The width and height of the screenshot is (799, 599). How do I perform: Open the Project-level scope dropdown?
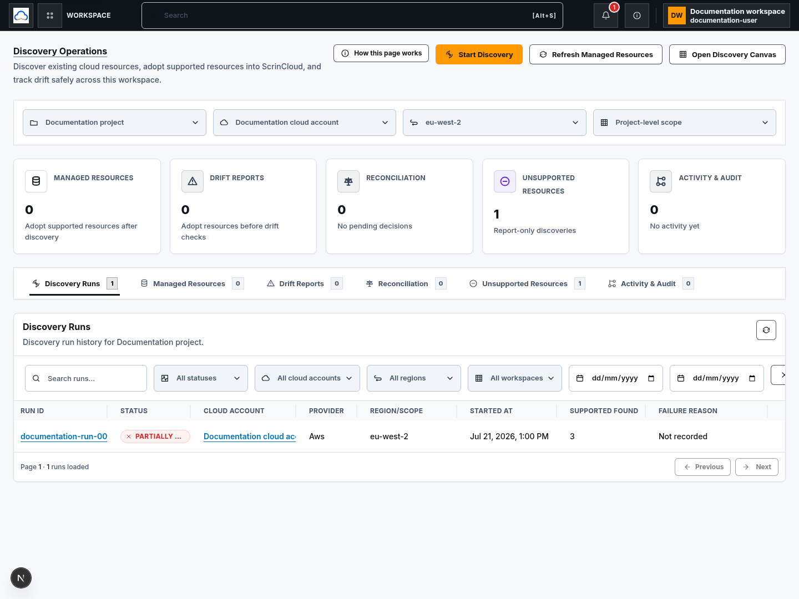point(685,123)
